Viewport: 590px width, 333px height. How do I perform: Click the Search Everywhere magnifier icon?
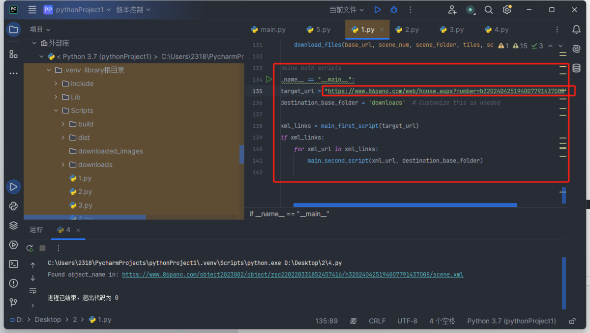pyautogui.click(x=488, y=10)
